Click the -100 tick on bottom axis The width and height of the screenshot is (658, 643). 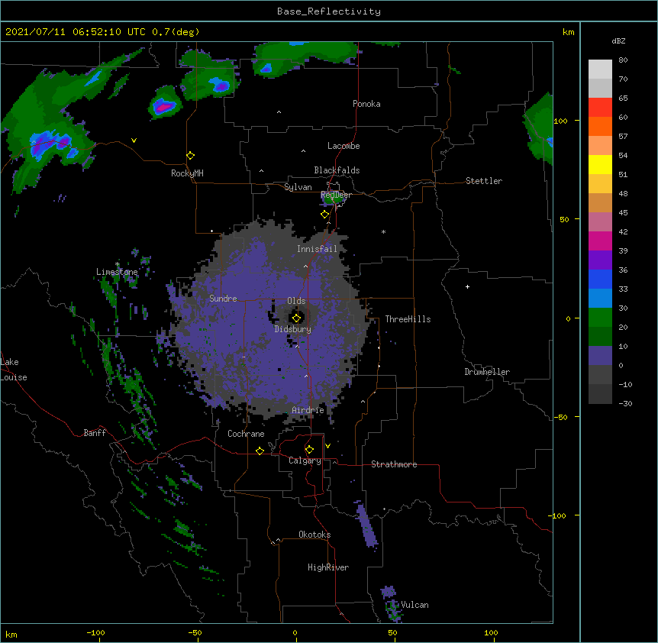pyautogui.click(x=95, y=632)
